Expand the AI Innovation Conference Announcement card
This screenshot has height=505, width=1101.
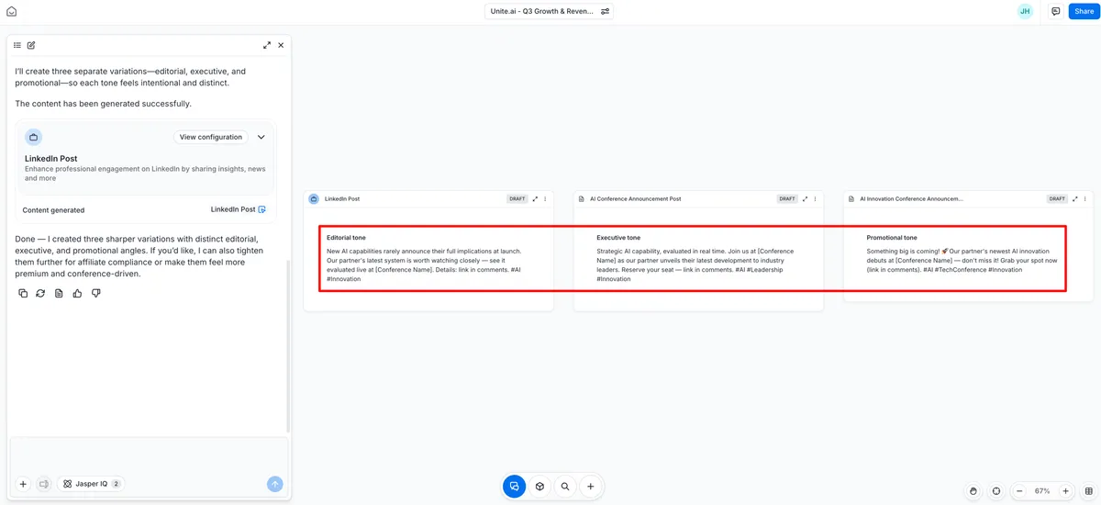[x=1075, y=198]
